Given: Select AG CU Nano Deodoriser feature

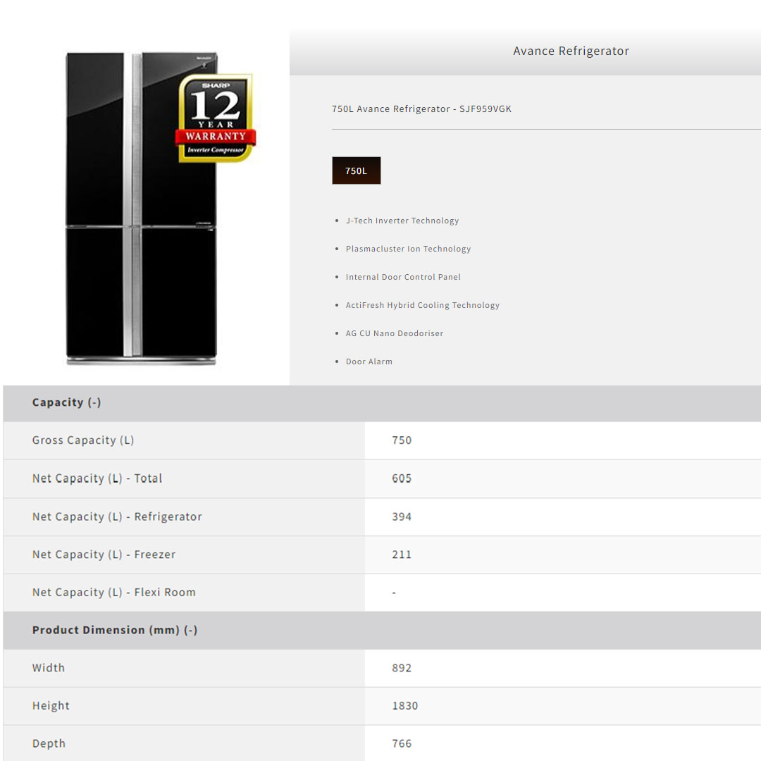Looking at the screenshot, I should click(394, 333).
